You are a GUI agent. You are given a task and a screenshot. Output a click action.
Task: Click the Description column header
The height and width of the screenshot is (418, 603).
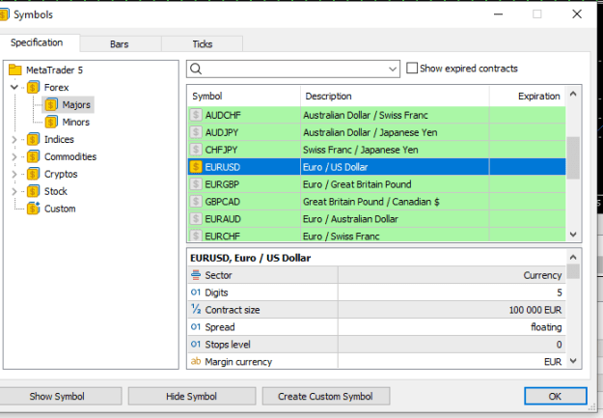395,96
